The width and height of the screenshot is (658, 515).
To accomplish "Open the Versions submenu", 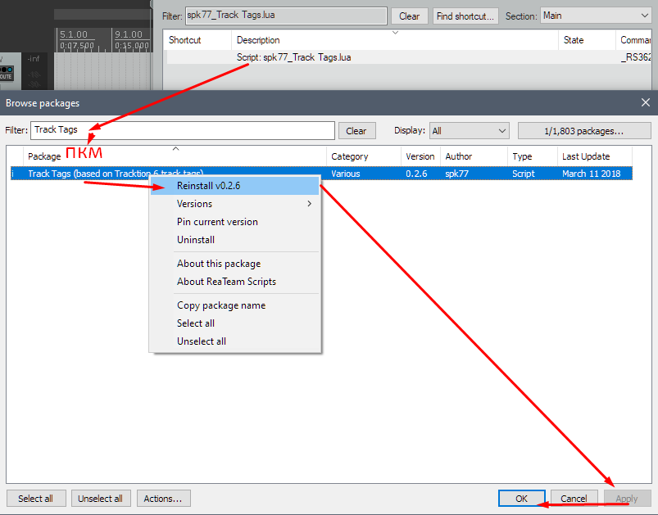I will click(235, 204).
